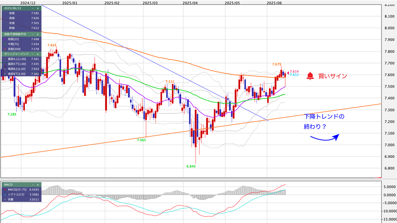Click the 下降トレンドの終わり？ annotation text
The width and height of the screenshot is (397, 223).
pos(324,121)
